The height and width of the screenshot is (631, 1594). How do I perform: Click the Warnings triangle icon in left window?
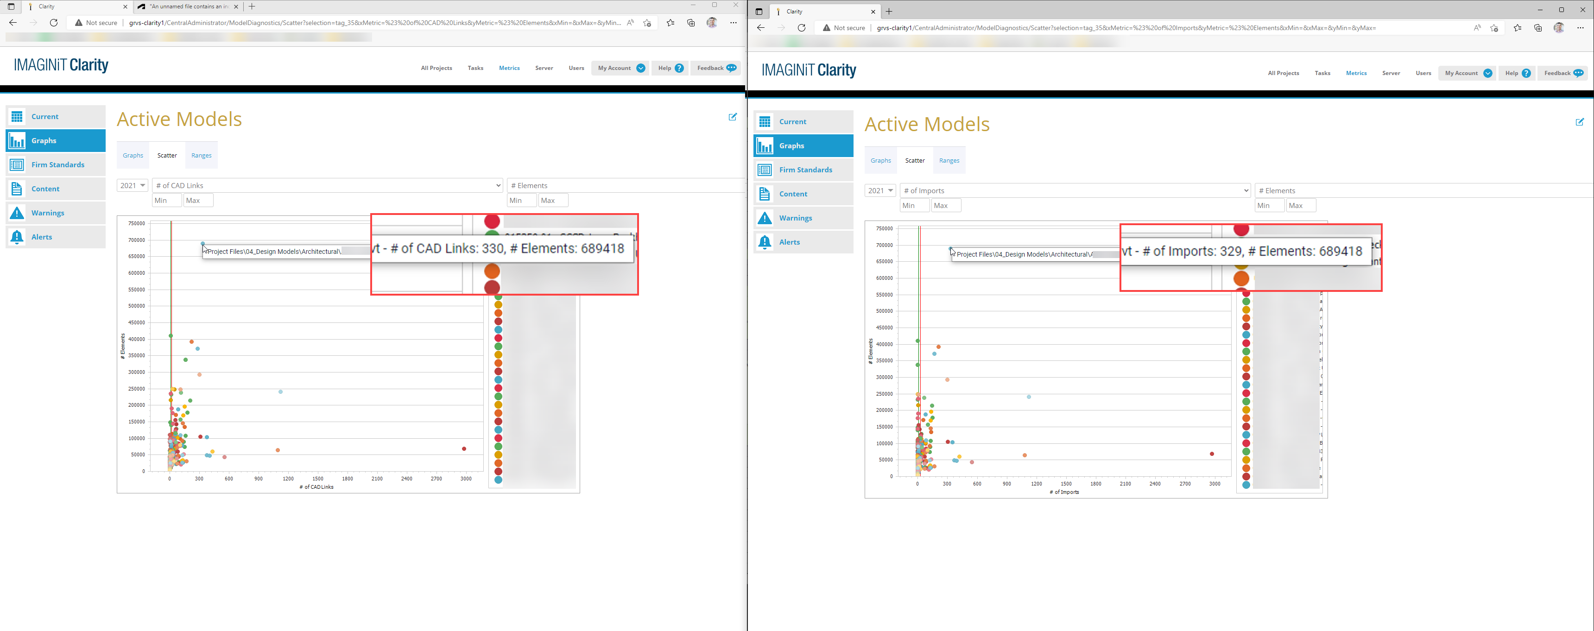point(17,213)
